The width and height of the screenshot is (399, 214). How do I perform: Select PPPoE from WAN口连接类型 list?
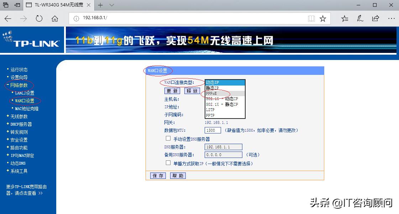[x=212, y=93]
